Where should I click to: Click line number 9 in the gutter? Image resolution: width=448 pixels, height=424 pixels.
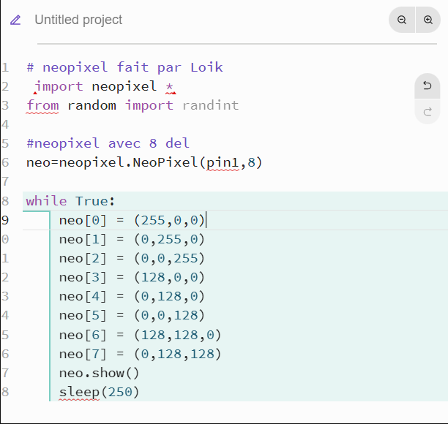pyautogui.click(x=5, y=220)
